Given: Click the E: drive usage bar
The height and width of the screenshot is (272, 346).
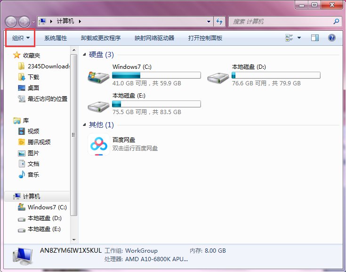Looking at the screenshot, I should coord(156,104).
